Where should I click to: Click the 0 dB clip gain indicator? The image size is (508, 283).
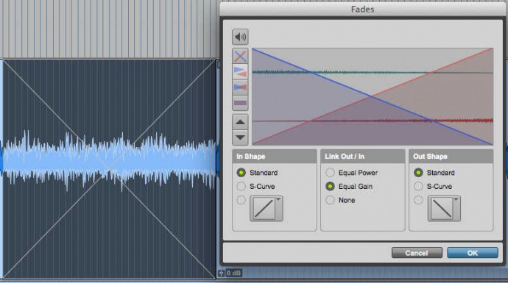point(233,273)
